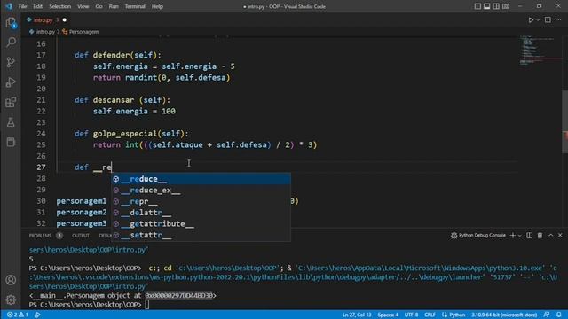Select Python 3.10.9 64-bit interpreter
Screen dimensions: 568x319
pyautogui.click(x=504, y=315)
